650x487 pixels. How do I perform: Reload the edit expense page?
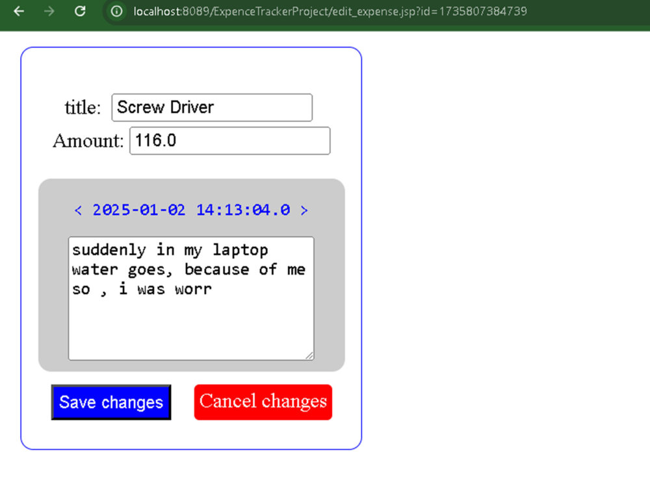click(80, 11)
